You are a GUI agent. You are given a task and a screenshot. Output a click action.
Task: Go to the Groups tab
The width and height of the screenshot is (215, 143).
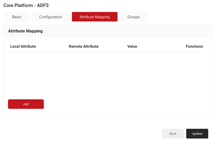pyautogui.click(x=133, y=17)
